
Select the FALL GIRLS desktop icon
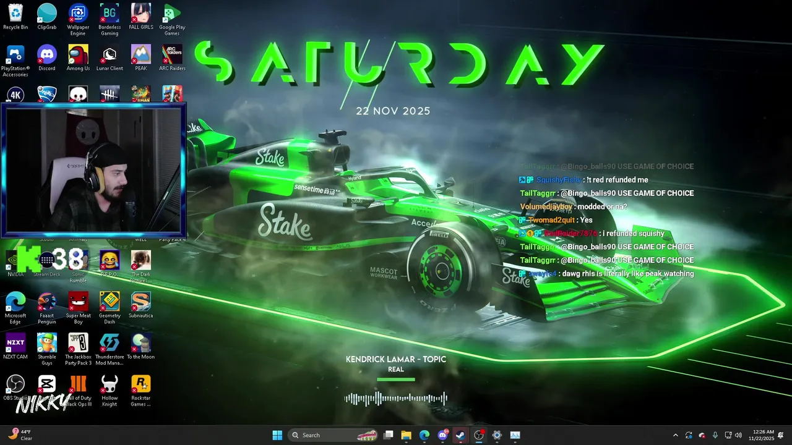(141, 17)
